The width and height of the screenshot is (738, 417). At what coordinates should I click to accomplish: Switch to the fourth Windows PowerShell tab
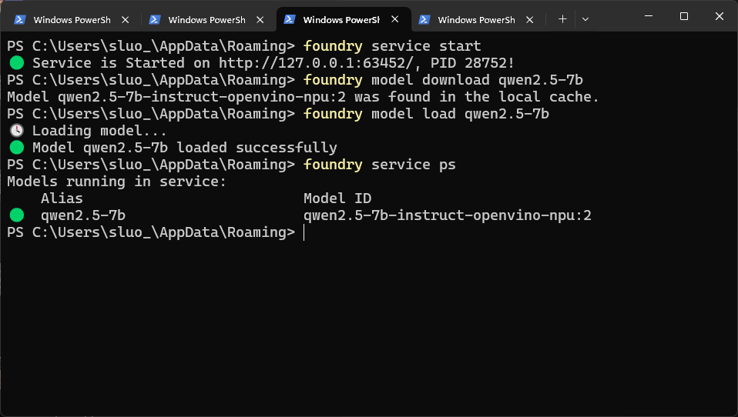click(476, 20)
